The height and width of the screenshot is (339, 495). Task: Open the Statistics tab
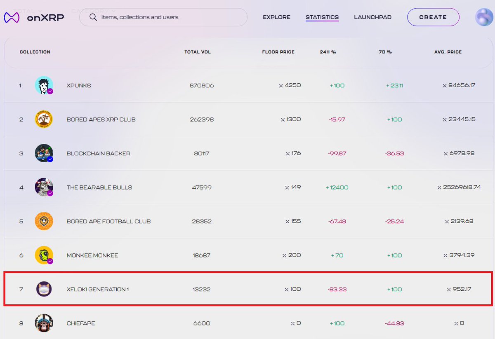tap(322, 17)
